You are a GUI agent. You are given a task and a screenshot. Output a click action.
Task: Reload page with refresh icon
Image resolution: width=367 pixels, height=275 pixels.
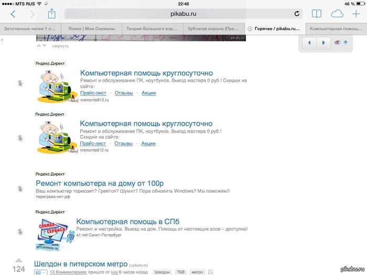pos(297,14)
